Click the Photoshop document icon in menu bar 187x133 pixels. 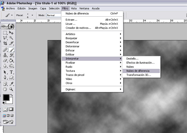(x=3, y=8)
